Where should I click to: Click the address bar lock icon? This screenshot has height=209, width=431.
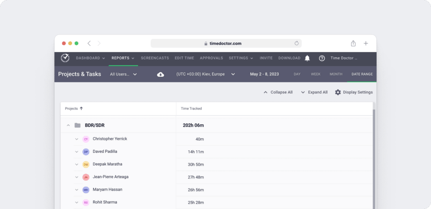click(206, 43)
